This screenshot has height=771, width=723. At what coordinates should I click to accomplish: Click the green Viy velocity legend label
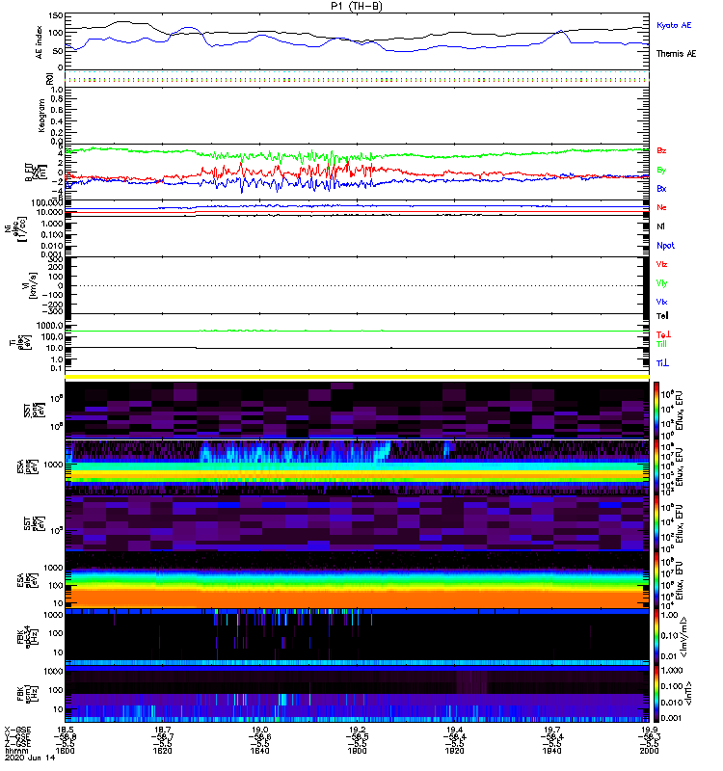point(661,283)
